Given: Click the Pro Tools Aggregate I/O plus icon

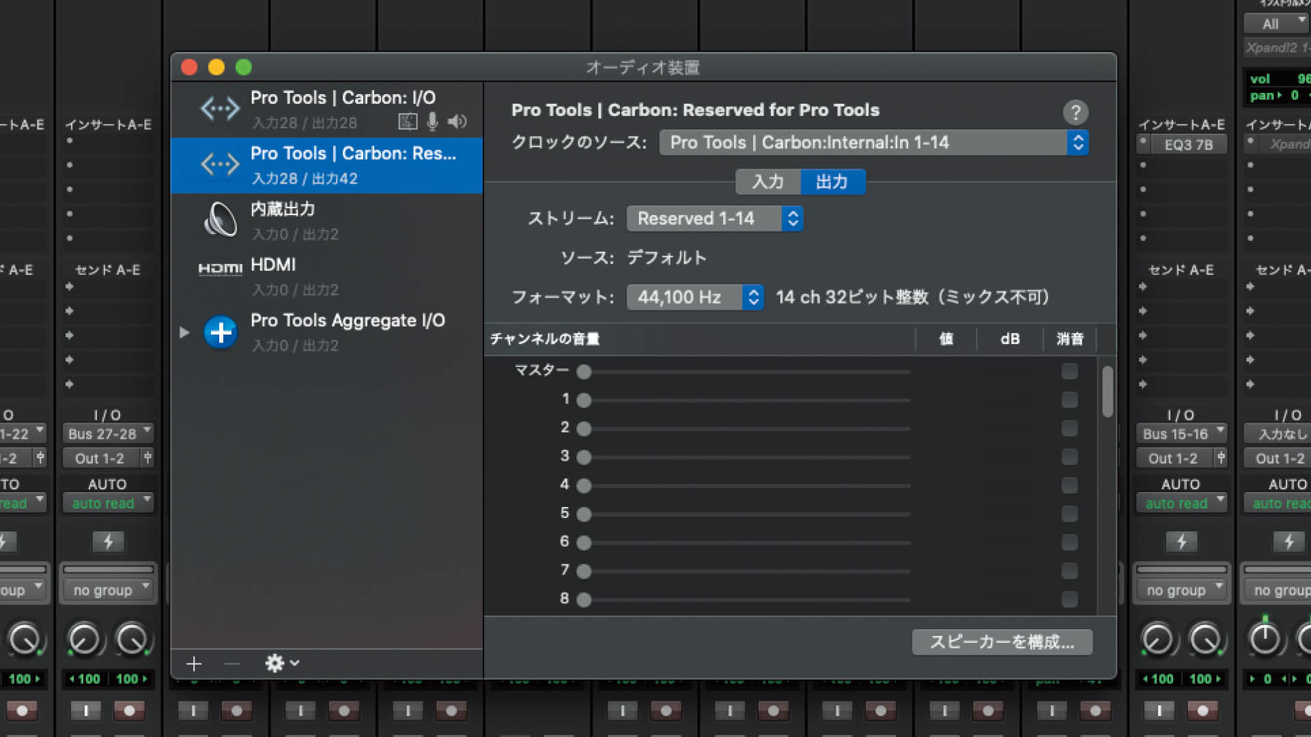Looking at the screenshot, I should click(x=221, y=332).
